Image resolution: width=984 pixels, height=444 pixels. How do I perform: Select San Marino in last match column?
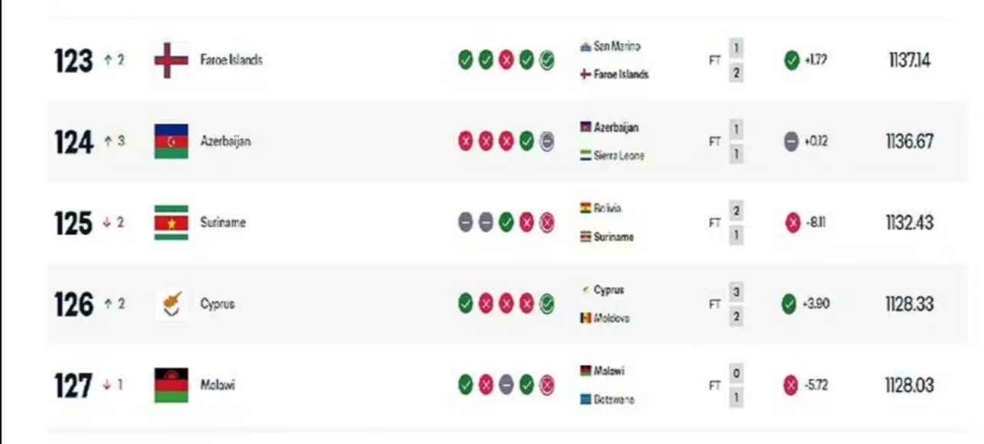pos(616,47)
